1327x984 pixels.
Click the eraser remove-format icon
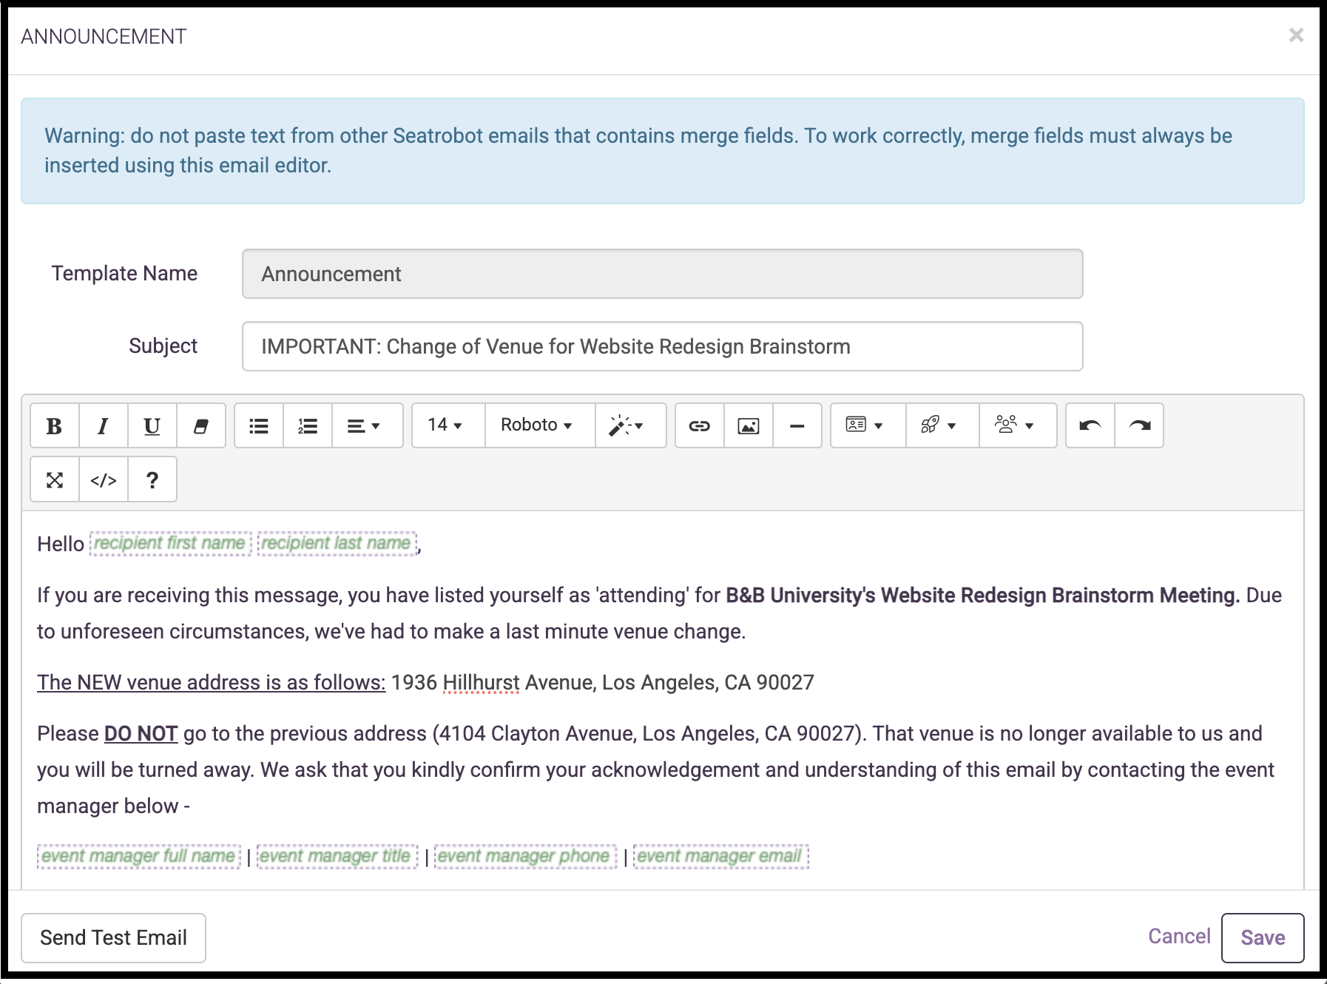click(x=200, y=425)
